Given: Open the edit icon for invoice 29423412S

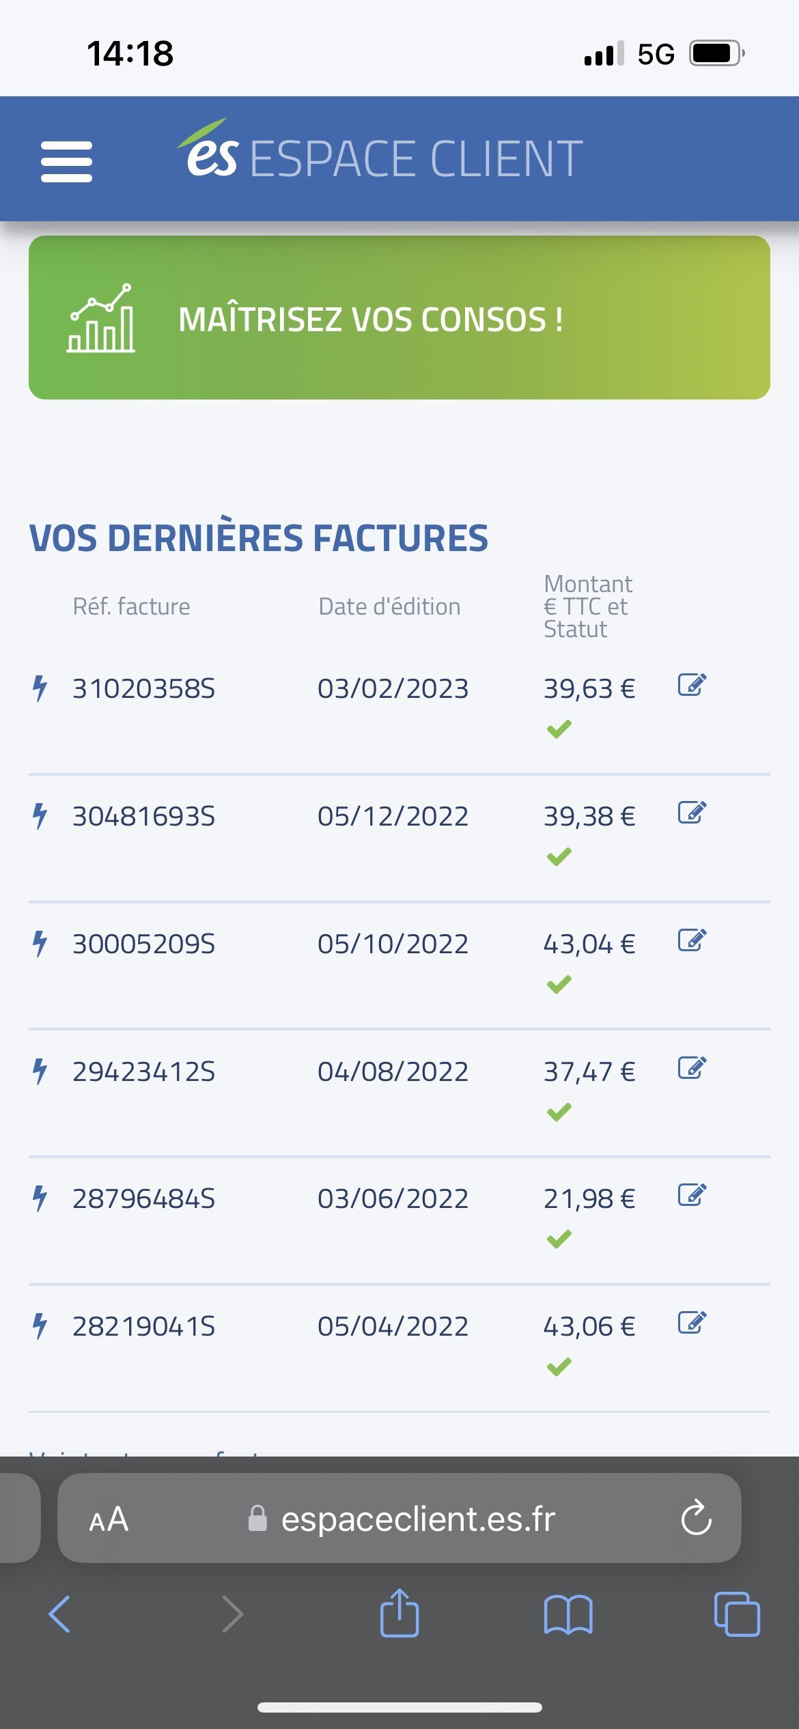Looking at the screenshot, I should tap(692, 1067).
